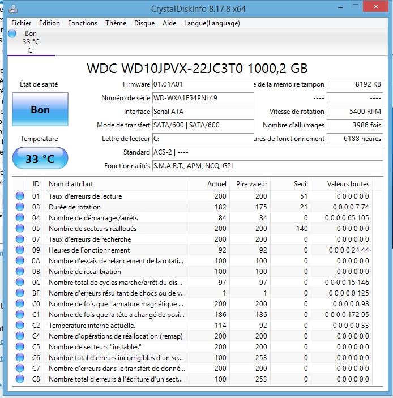Screen dimensions: 393x398
Task: Click status orb for Taux d'erreurs de lecture
Action: click(x=20, y=196)
